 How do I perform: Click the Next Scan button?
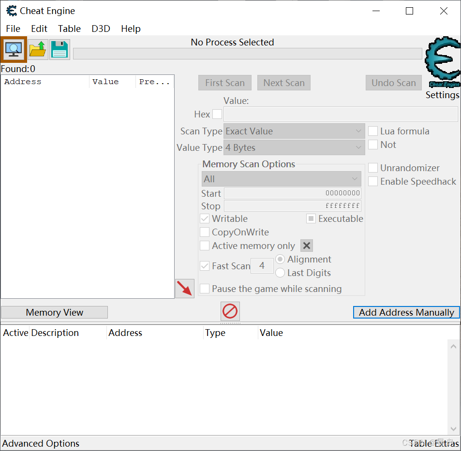click(284, 83)
